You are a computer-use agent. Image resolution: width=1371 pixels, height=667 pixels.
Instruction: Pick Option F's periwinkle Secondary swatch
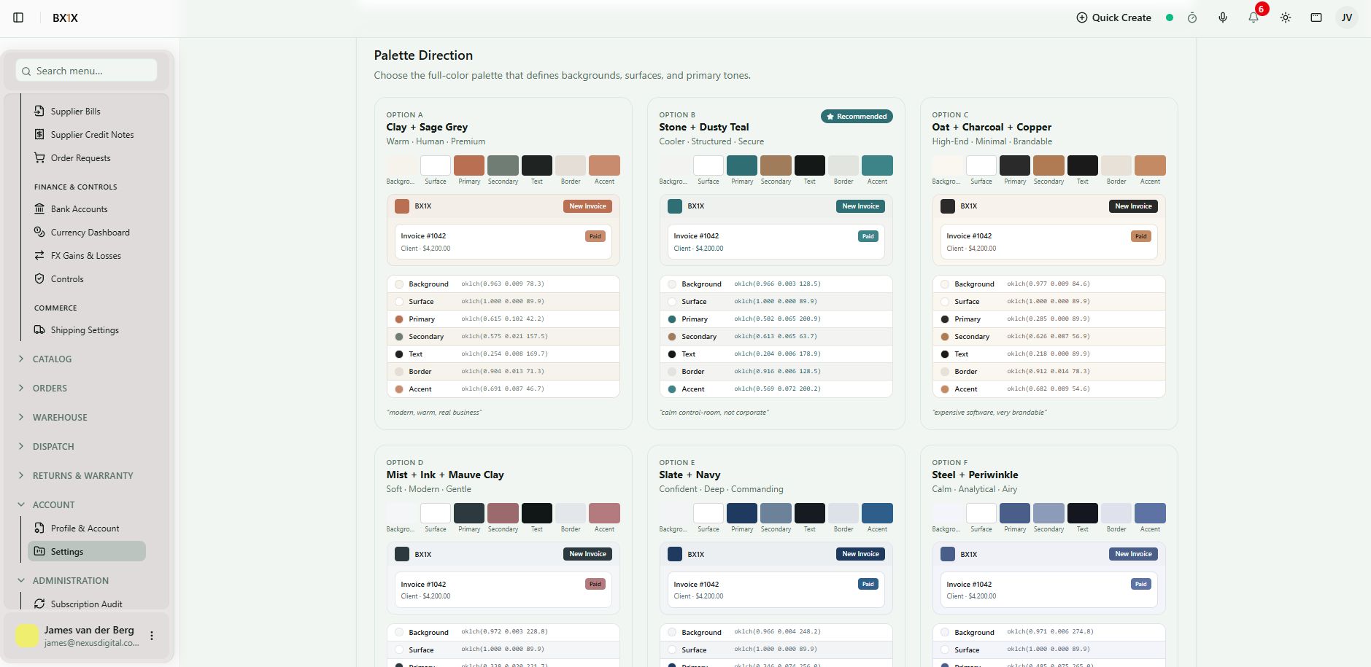pos(1048,513)
